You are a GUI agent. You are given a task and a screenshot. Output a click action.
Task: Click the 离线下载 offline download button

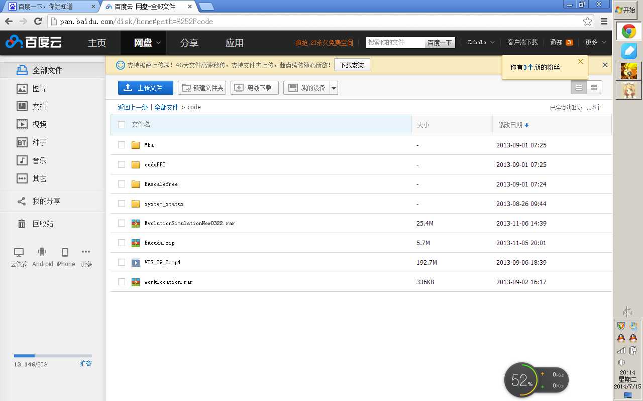pos(254,88)
